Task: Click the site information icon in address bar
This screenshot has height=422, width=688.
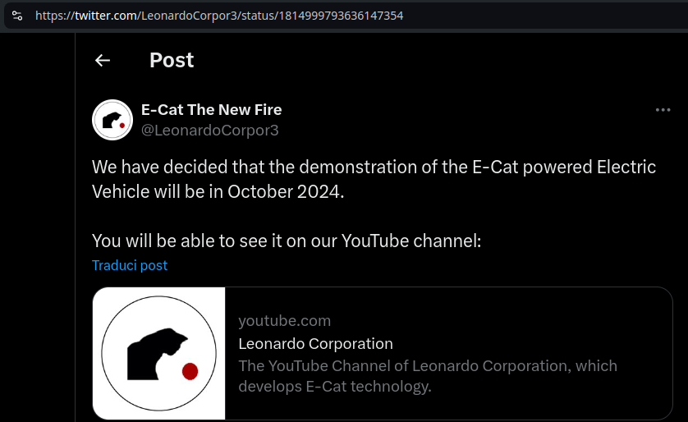Action: click(x=16, y=16)
